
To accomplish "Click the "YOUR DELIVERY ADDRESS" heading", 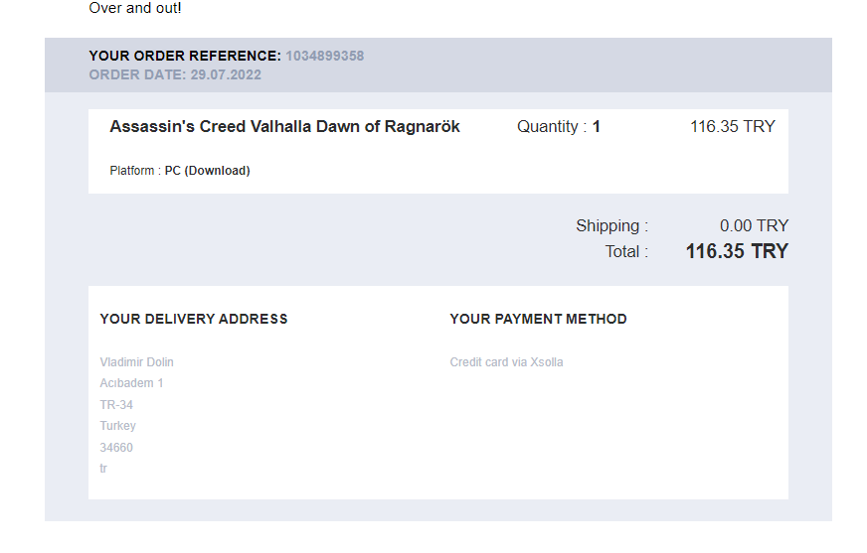I will (194, 320).
